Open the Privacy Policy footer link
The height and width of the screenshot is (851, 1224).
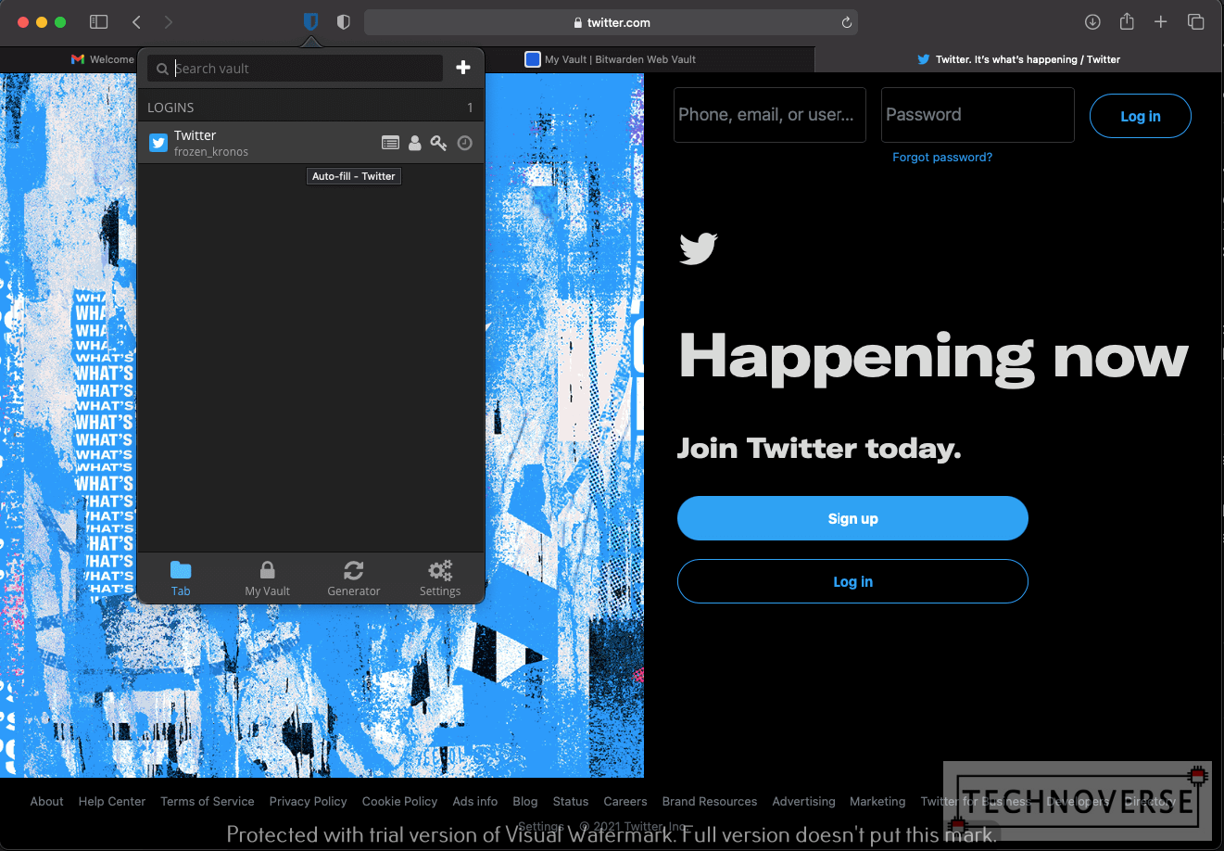click(x=309, y=802)
